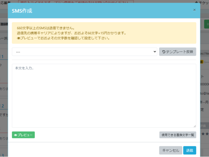The image size is (209, 157).
Task: Click the resize handle of the message box
Action: point(195,126)
